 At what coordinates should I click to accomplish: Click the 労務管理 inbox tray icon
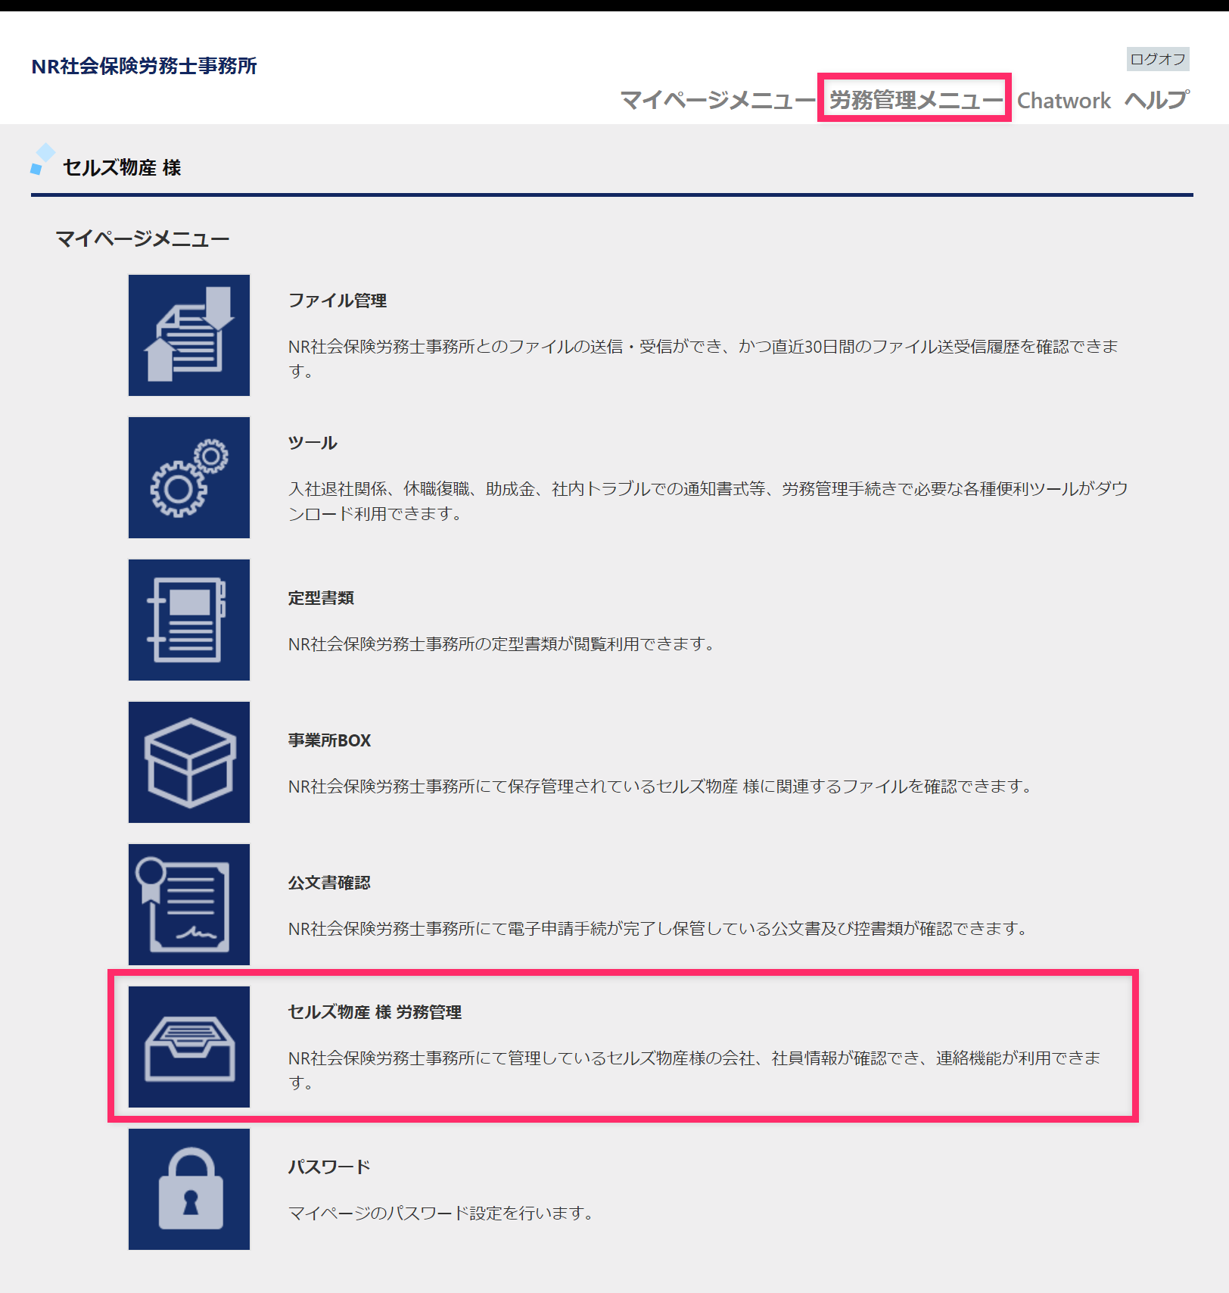pos(189,1047)
